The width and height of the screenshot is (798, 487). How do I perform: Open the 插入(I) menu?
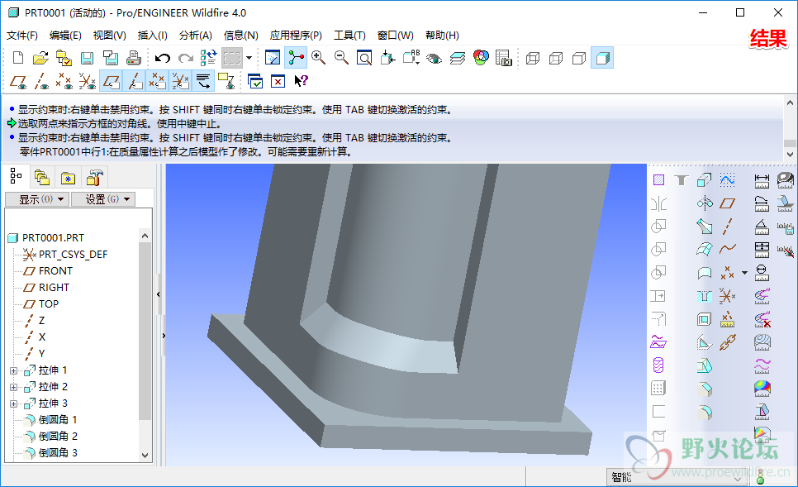[152, 36]
